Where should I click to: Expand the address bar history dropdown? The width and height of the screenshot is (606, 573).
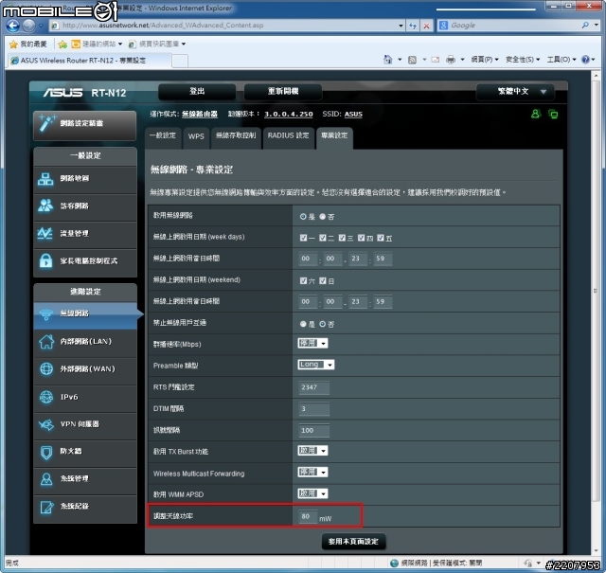[x=401, y=26]
